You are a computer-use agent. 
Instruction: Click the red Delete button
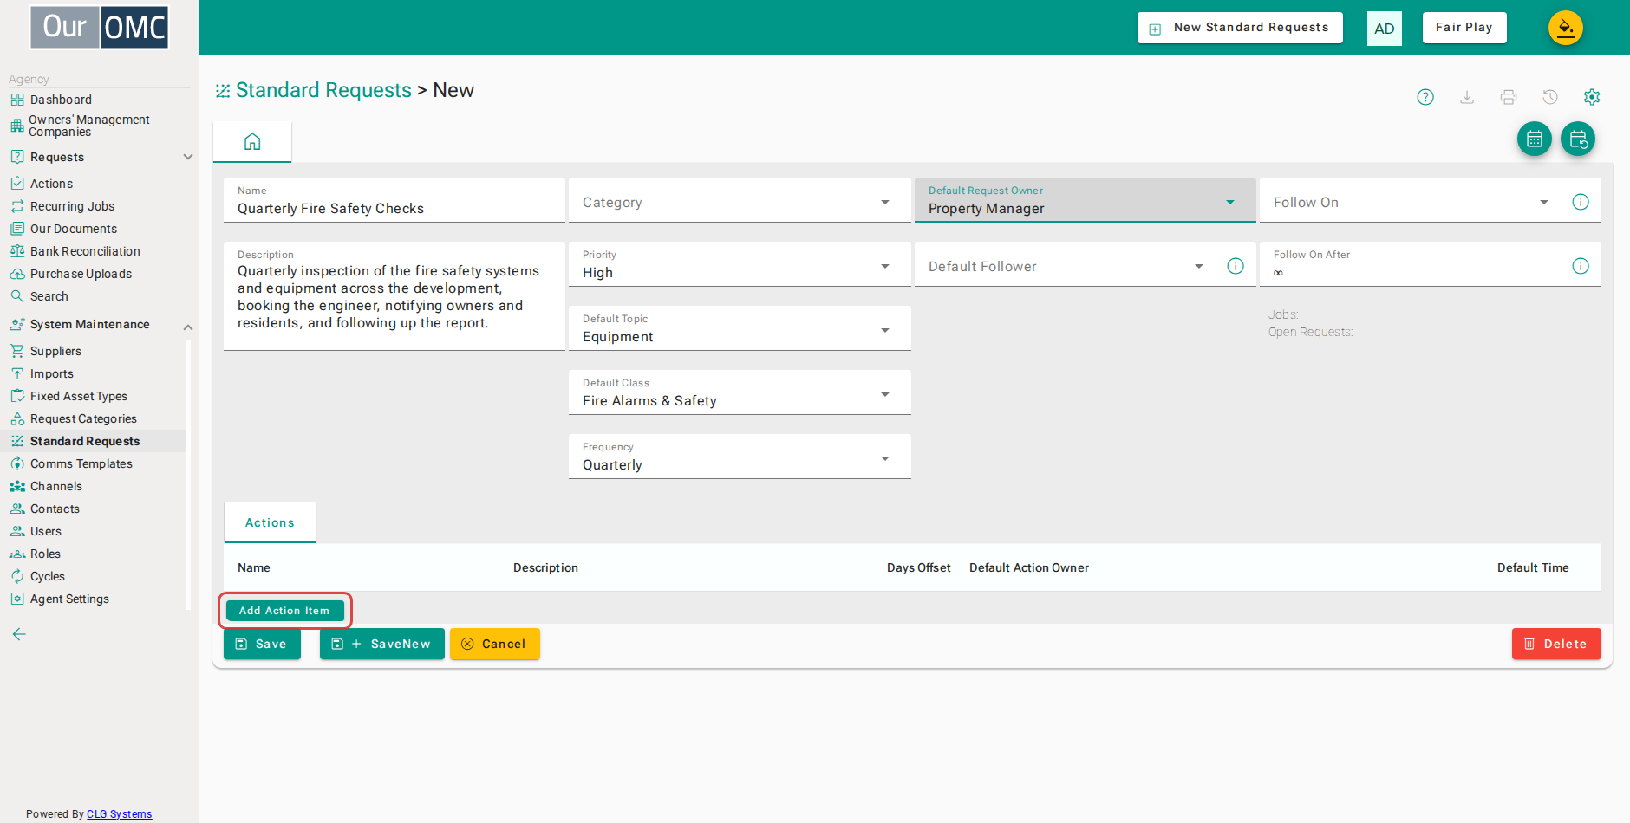(1556, 644)
